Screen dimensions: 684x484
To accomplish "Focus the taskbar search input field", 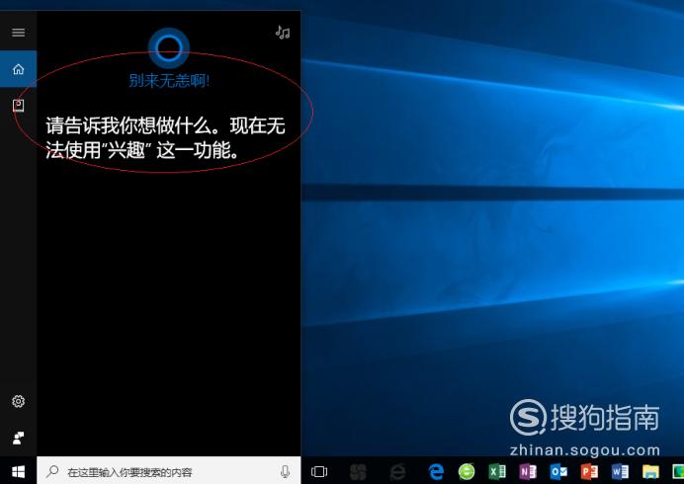I will point(169,470).
